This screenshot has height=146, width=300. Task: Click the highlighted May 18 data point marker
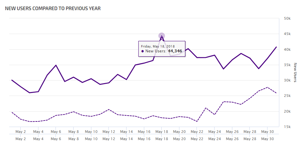tap(162, 36)
